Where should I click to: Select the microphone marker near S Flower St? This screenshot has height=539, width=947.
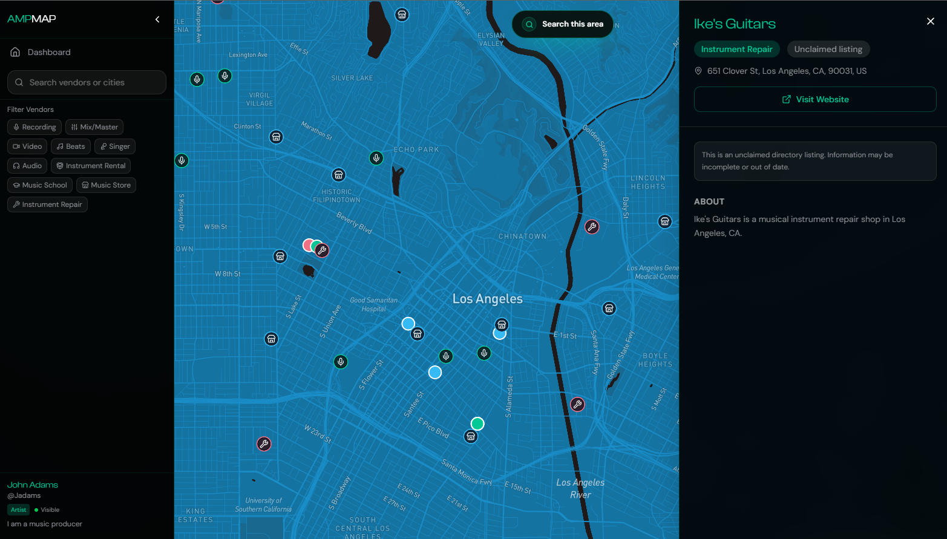446,356
